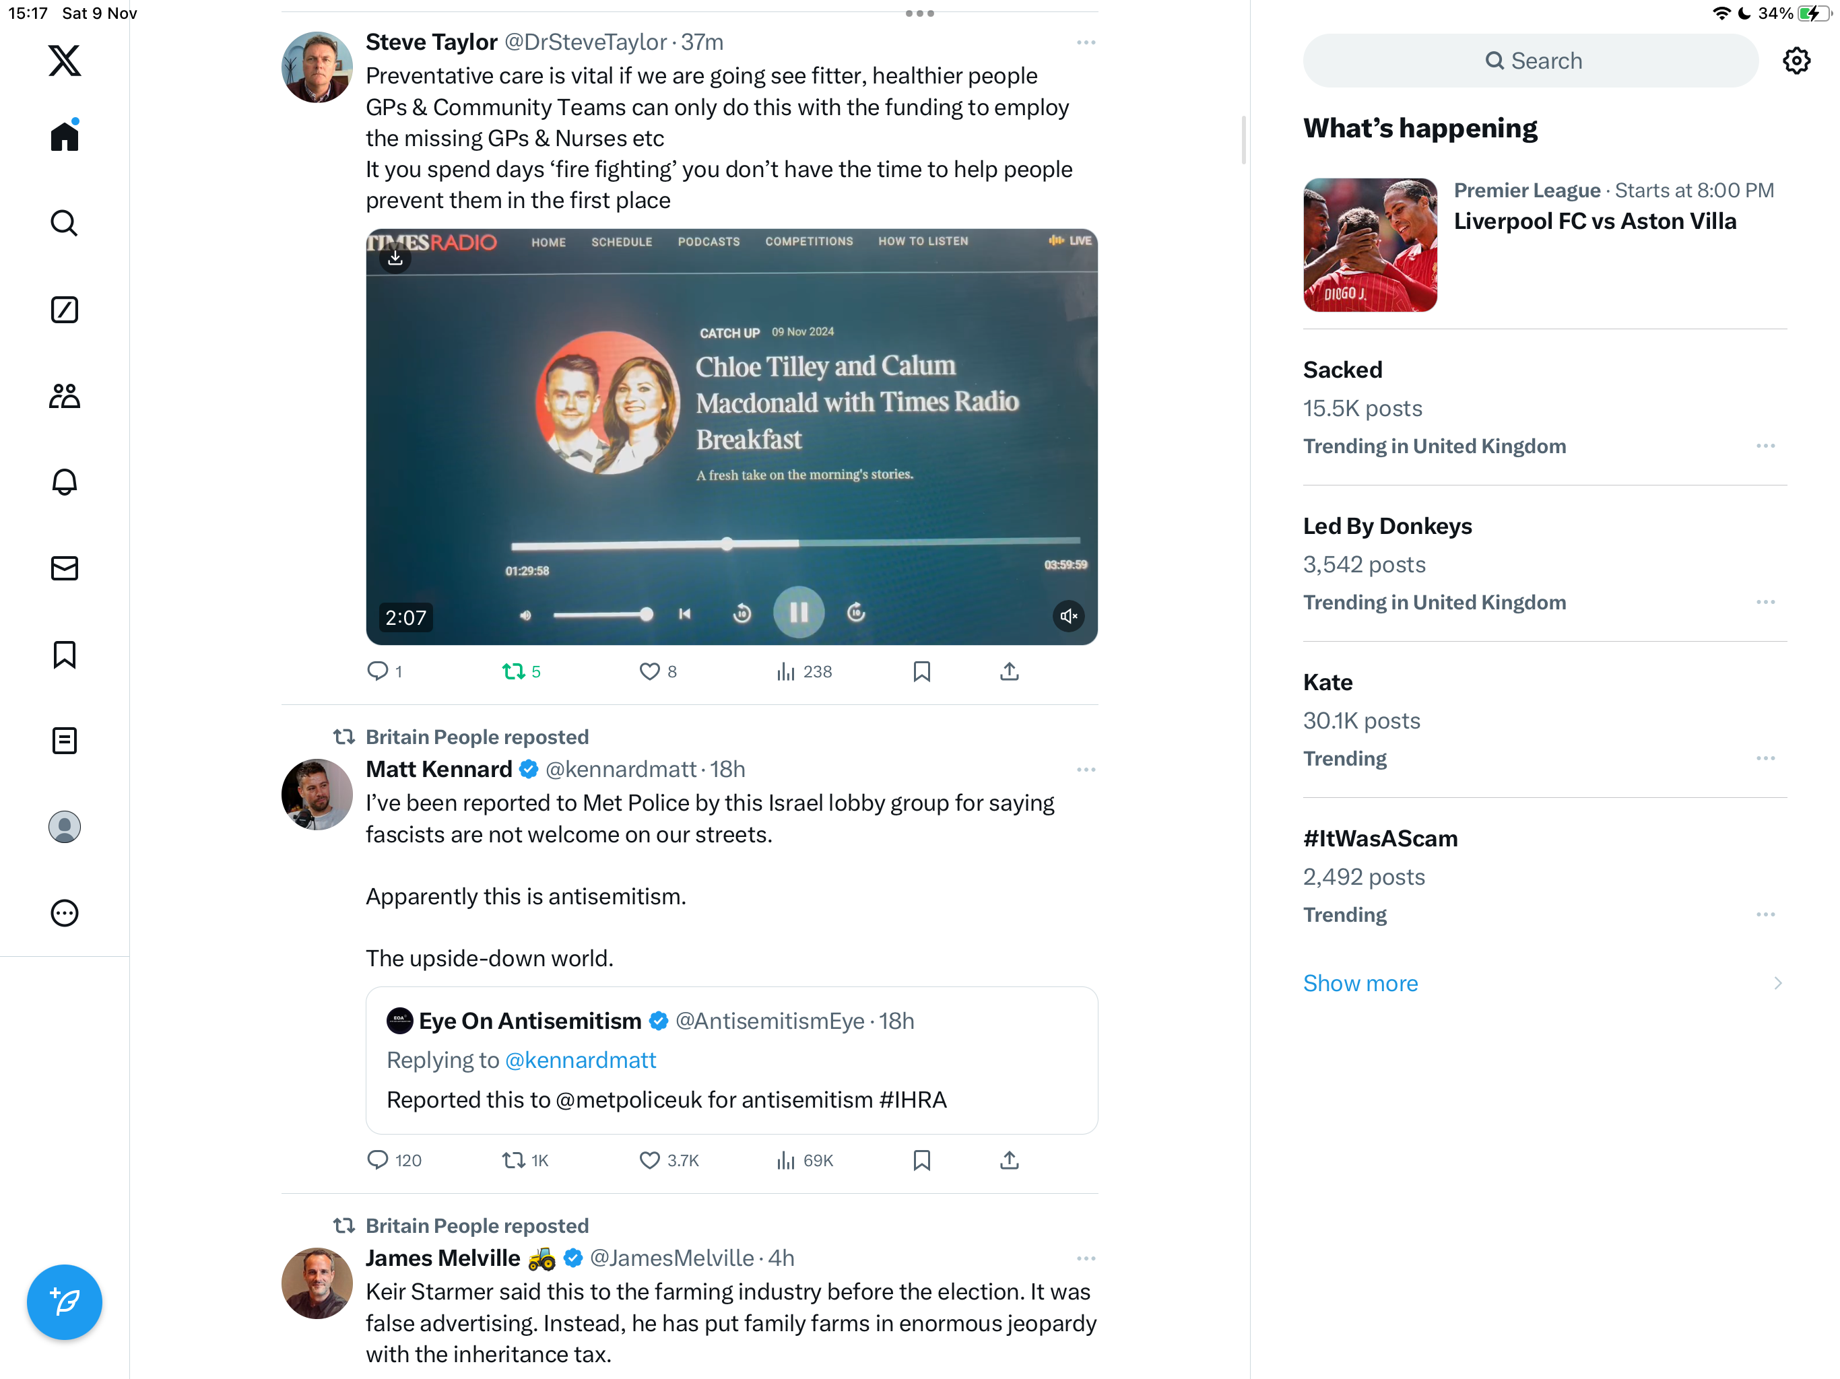The image size is (1840, 1379).
Task: Click the Search input field
Action: coord(1531,61)
